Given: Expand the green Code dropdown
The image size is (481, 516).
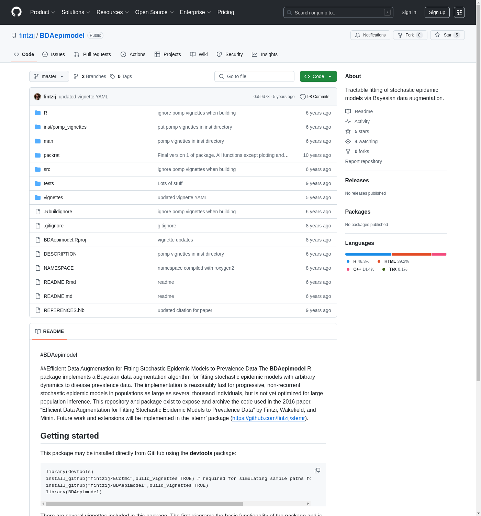Looking at the screenshot, I should (318, 76).
